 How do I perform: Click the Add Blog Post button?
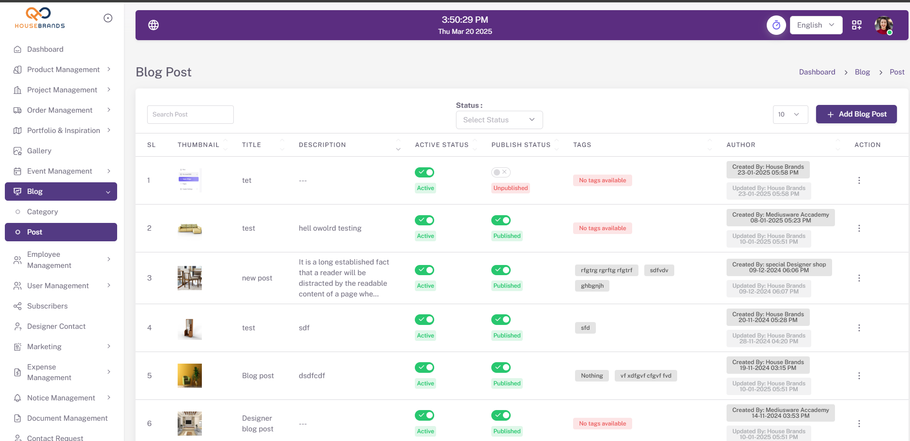[856, 114]
